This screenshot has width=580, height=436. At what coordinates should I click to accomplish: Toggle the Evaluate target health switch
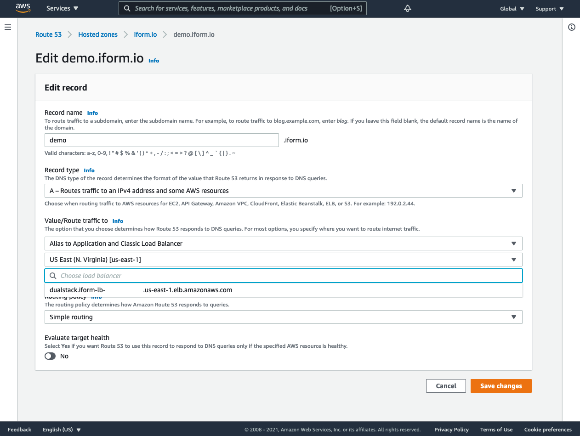(x=50, y=356)
